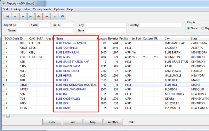Delete record minus icon
Viewport: 209px width, 131px height.
tap(47, 17)
